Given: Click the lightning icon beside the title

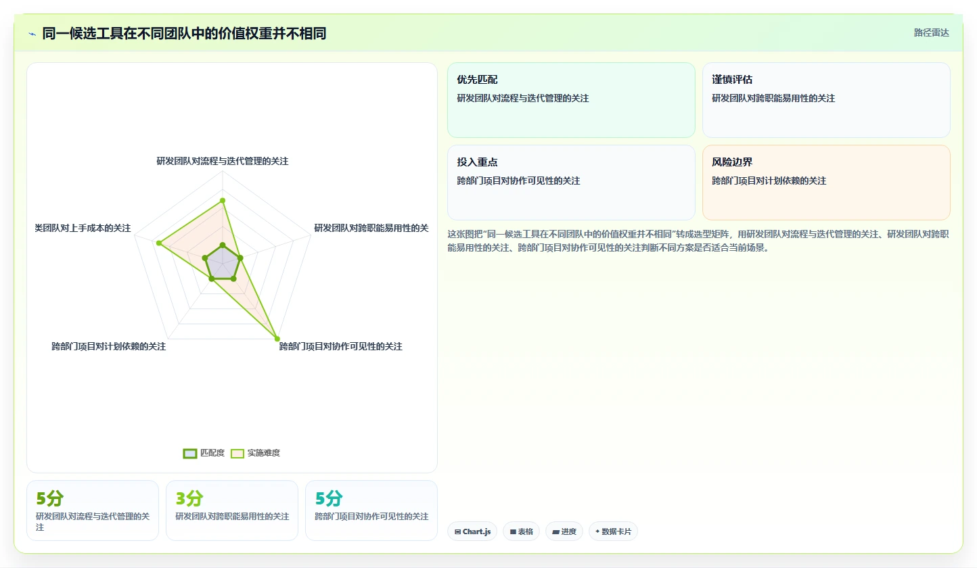Looking at the screenshot, I should point(32,33).
